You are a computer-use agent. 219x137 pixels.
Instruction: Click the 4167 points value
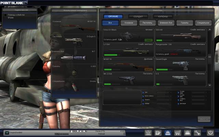pyautogui.click(x=122, y=131)
